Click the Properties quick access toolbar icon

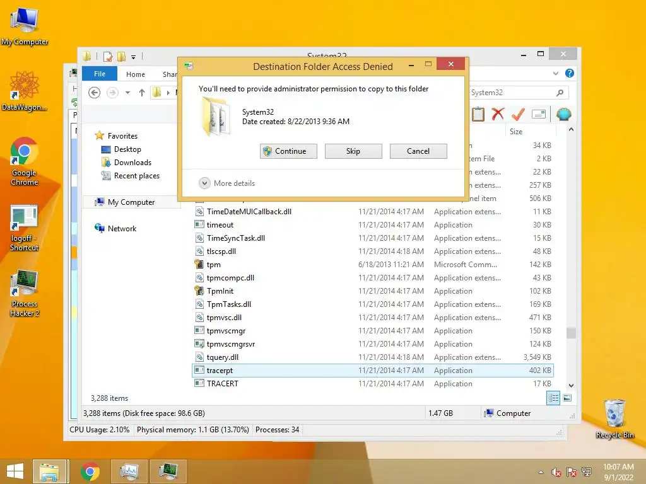tap(107, 56)
